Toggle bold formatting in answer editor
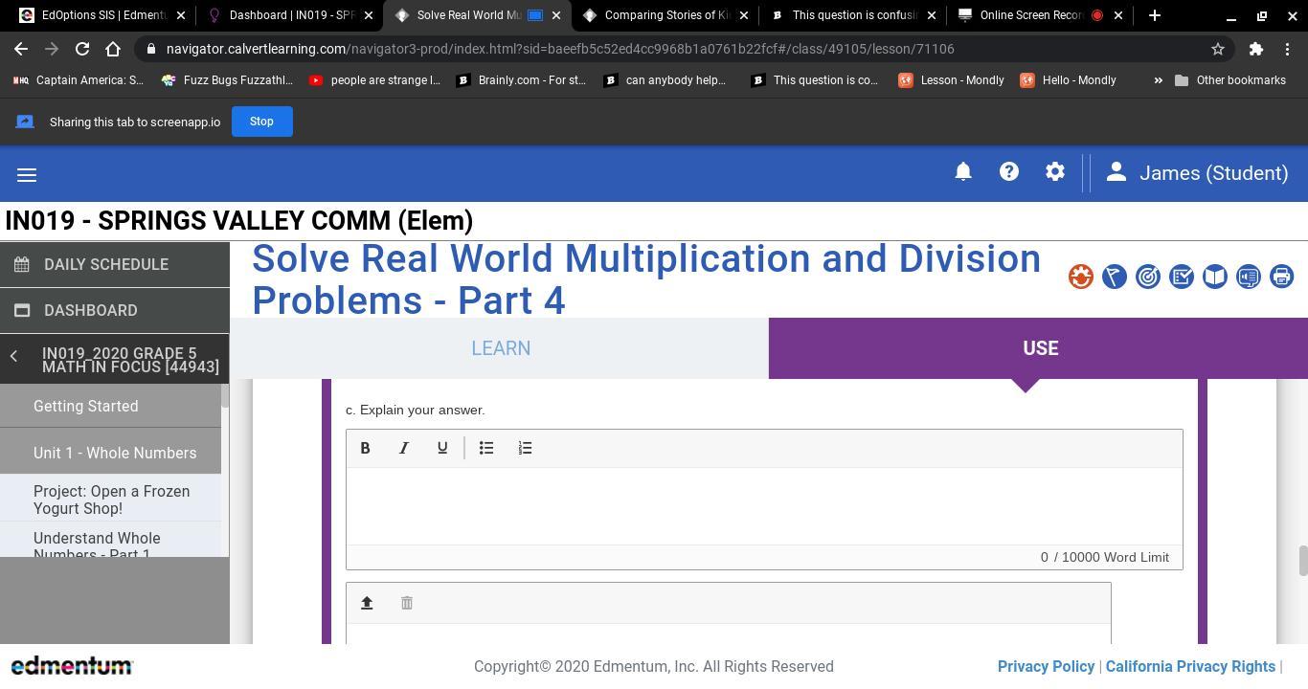1308x689 pixels. coord(365,448)
